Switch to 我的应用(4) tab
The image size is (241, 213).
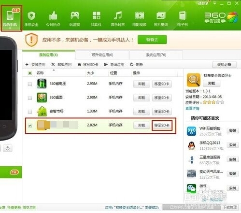click(x=49, y=55)
